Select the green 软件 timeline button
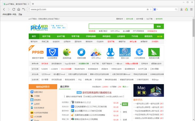195x121 pixels. pyautogui.click(x=125, y=104)
